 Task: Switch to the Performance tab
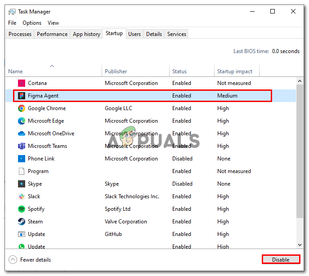(x=52, y=34)
